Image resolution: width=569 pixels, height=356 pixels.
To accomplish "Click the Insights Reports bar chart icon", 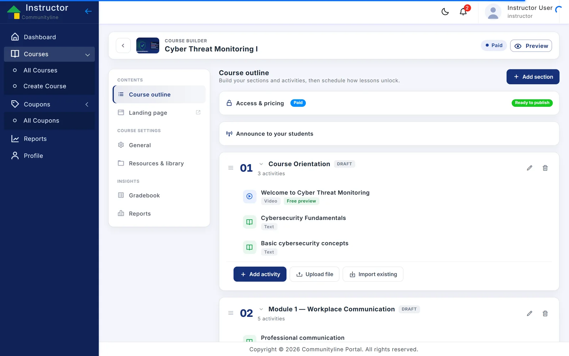I will click(x=121, y=213).
